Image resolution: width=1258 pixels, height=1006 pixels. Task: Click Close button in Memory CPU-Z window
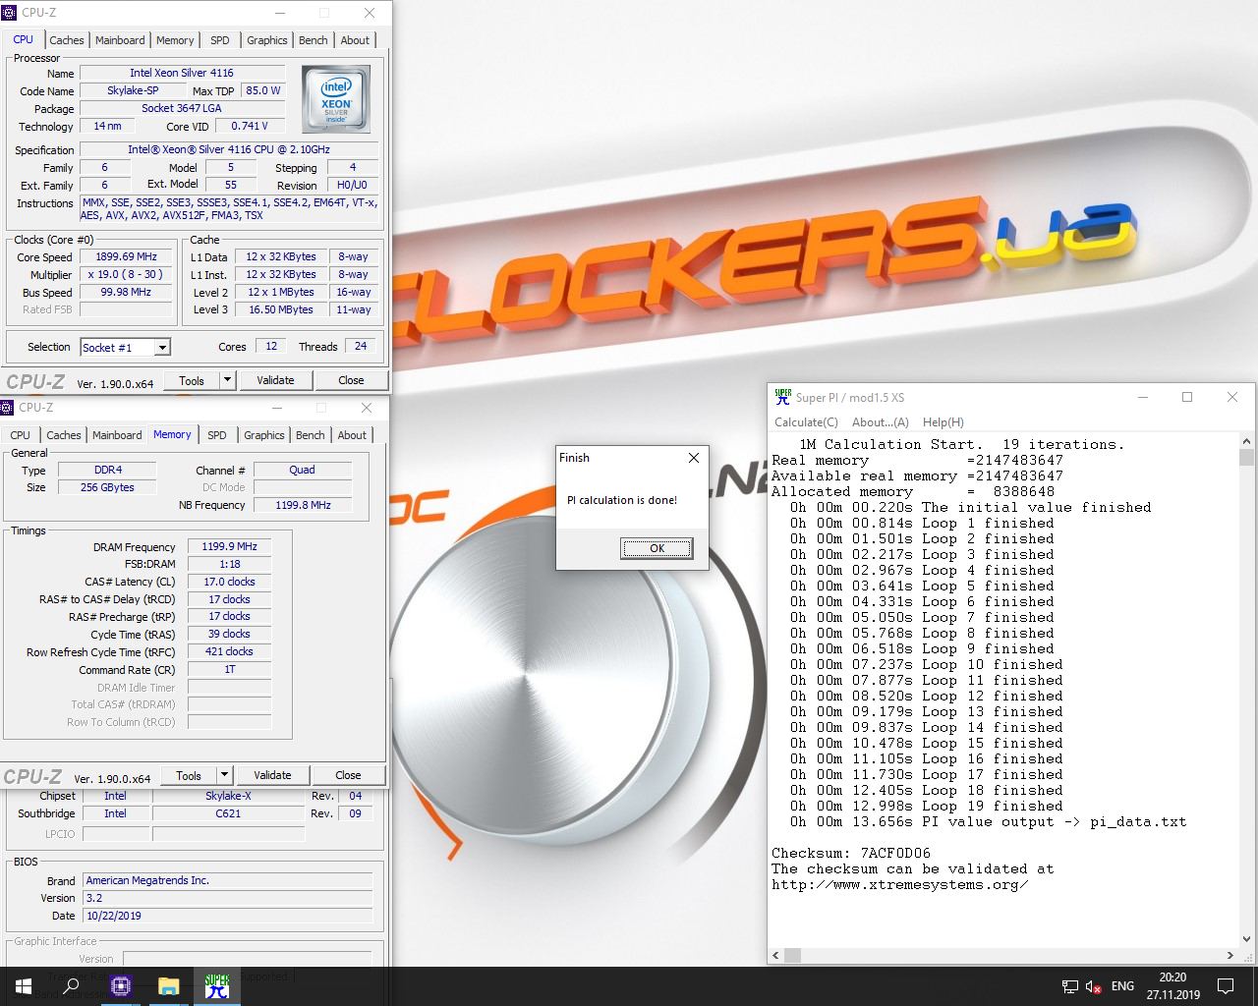pyautogui.click(x=348, y=775)
